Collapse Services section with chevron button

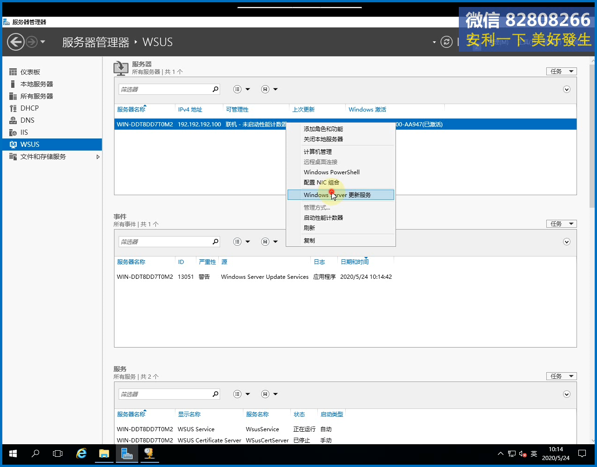567,394
